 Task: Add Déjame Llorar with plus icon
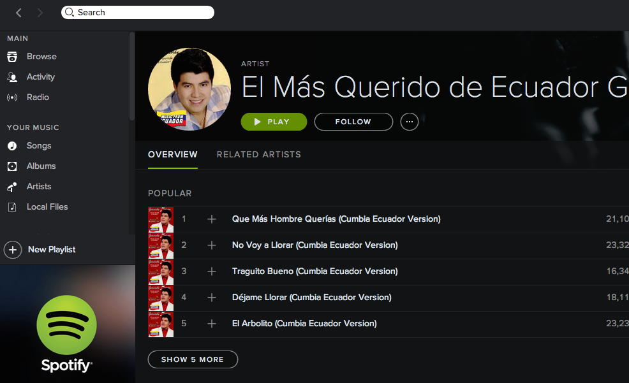pos(212,297)
